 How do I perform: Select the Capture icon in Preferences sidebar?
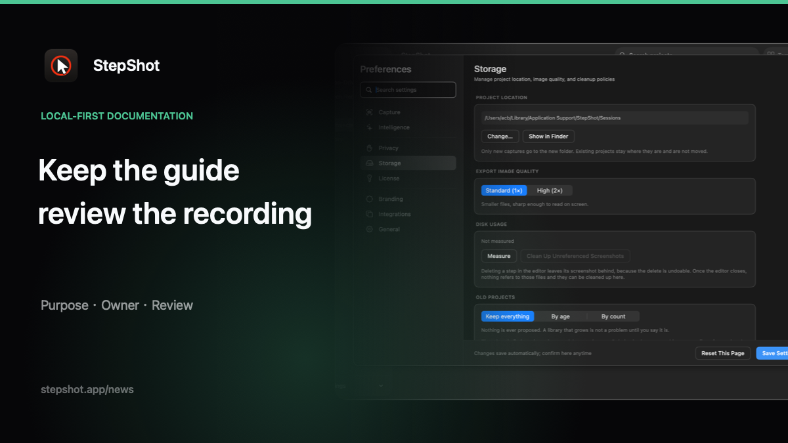tap(370, 112)
